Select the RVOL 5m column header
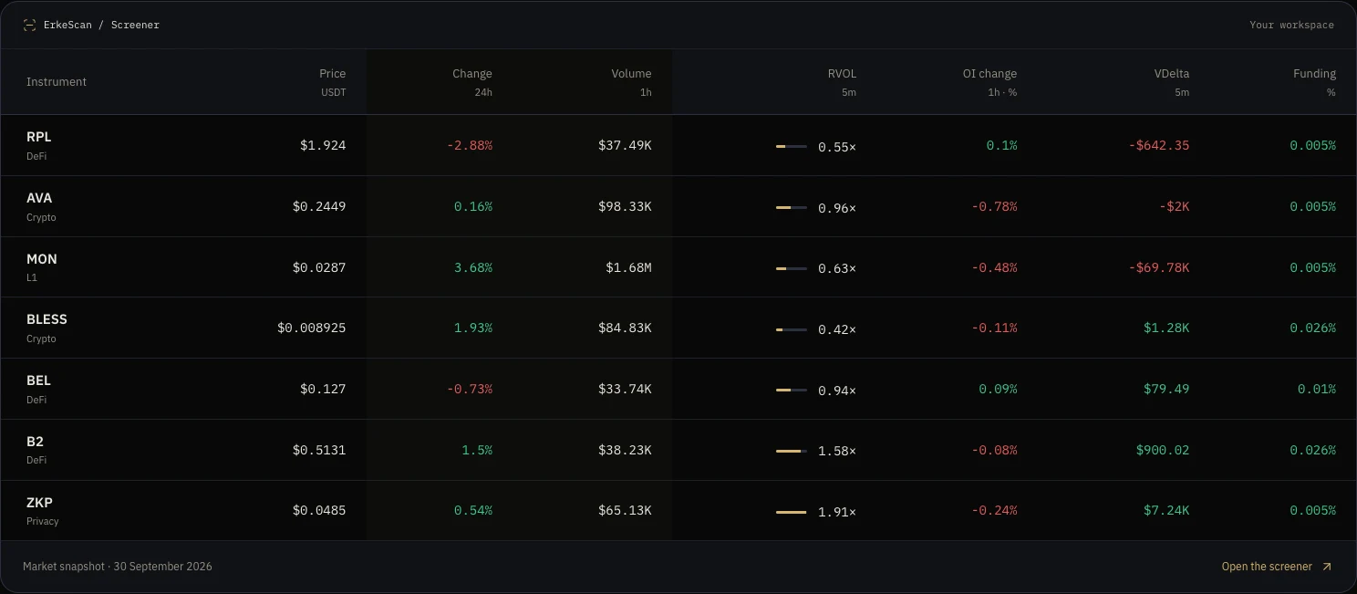Screen dimensions: 1357x594 tap(842, 82)
